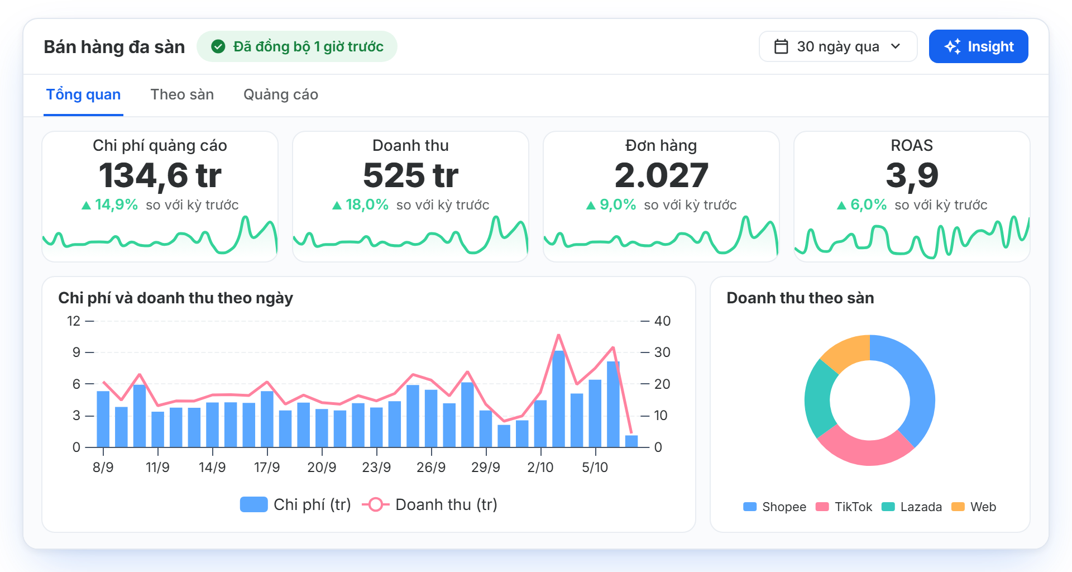Select the Chi phí quảng cáo sparkline
1072x572 pixels.
tap(160, 237)
